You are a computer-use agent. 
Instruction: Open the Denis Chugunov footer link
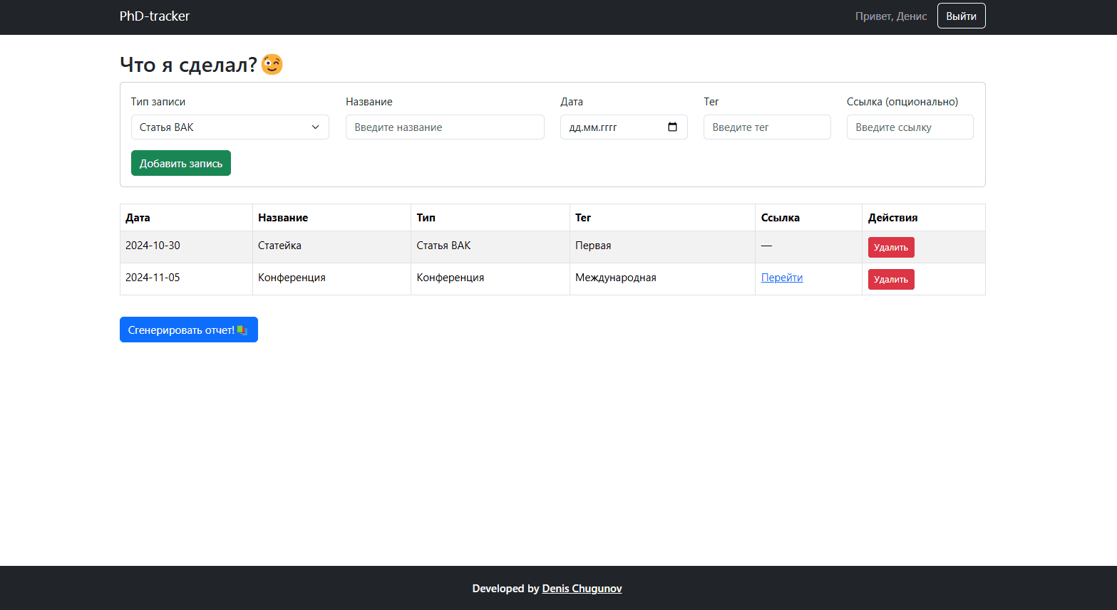tap(582, 589)
